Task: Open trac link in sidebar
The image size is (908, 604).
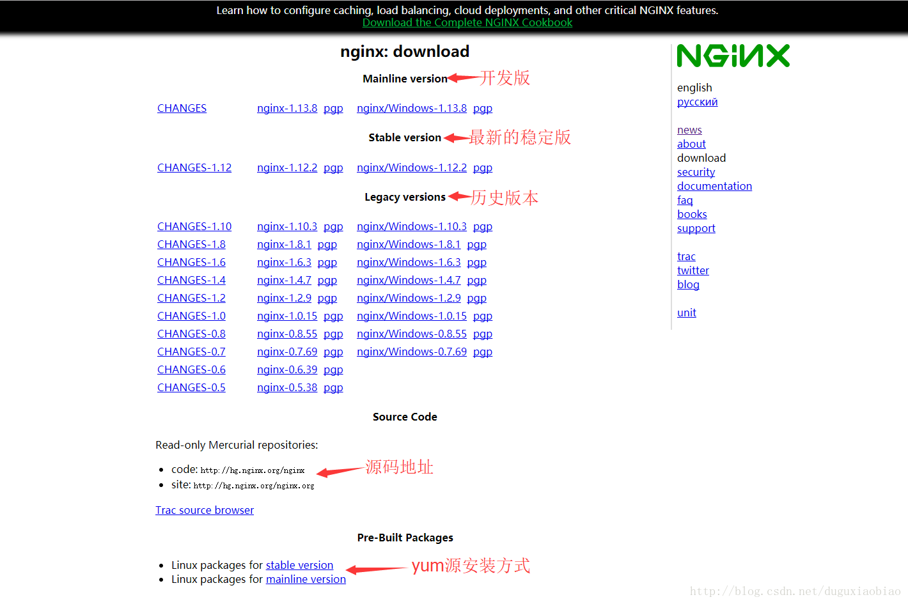Action: point(686,256)
